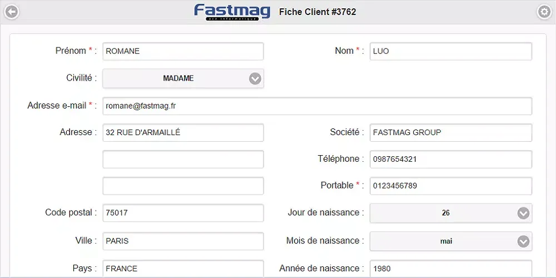
Task: Click the Fiche Client #3762 title
Action: click(x=317, y=12)
